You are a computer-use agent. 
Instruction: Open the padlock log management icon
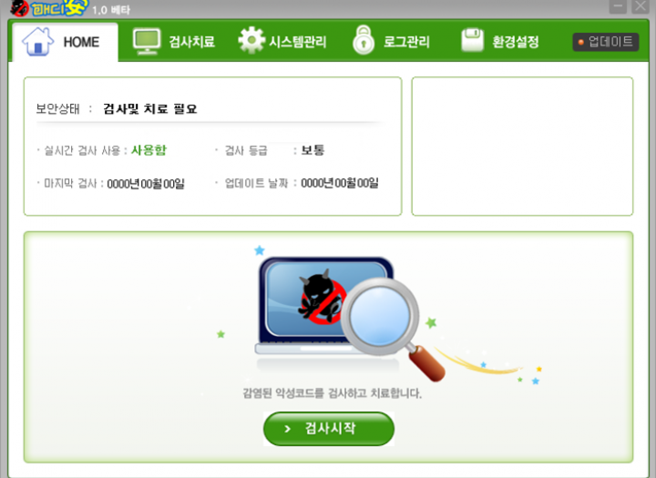coord(364,40)
